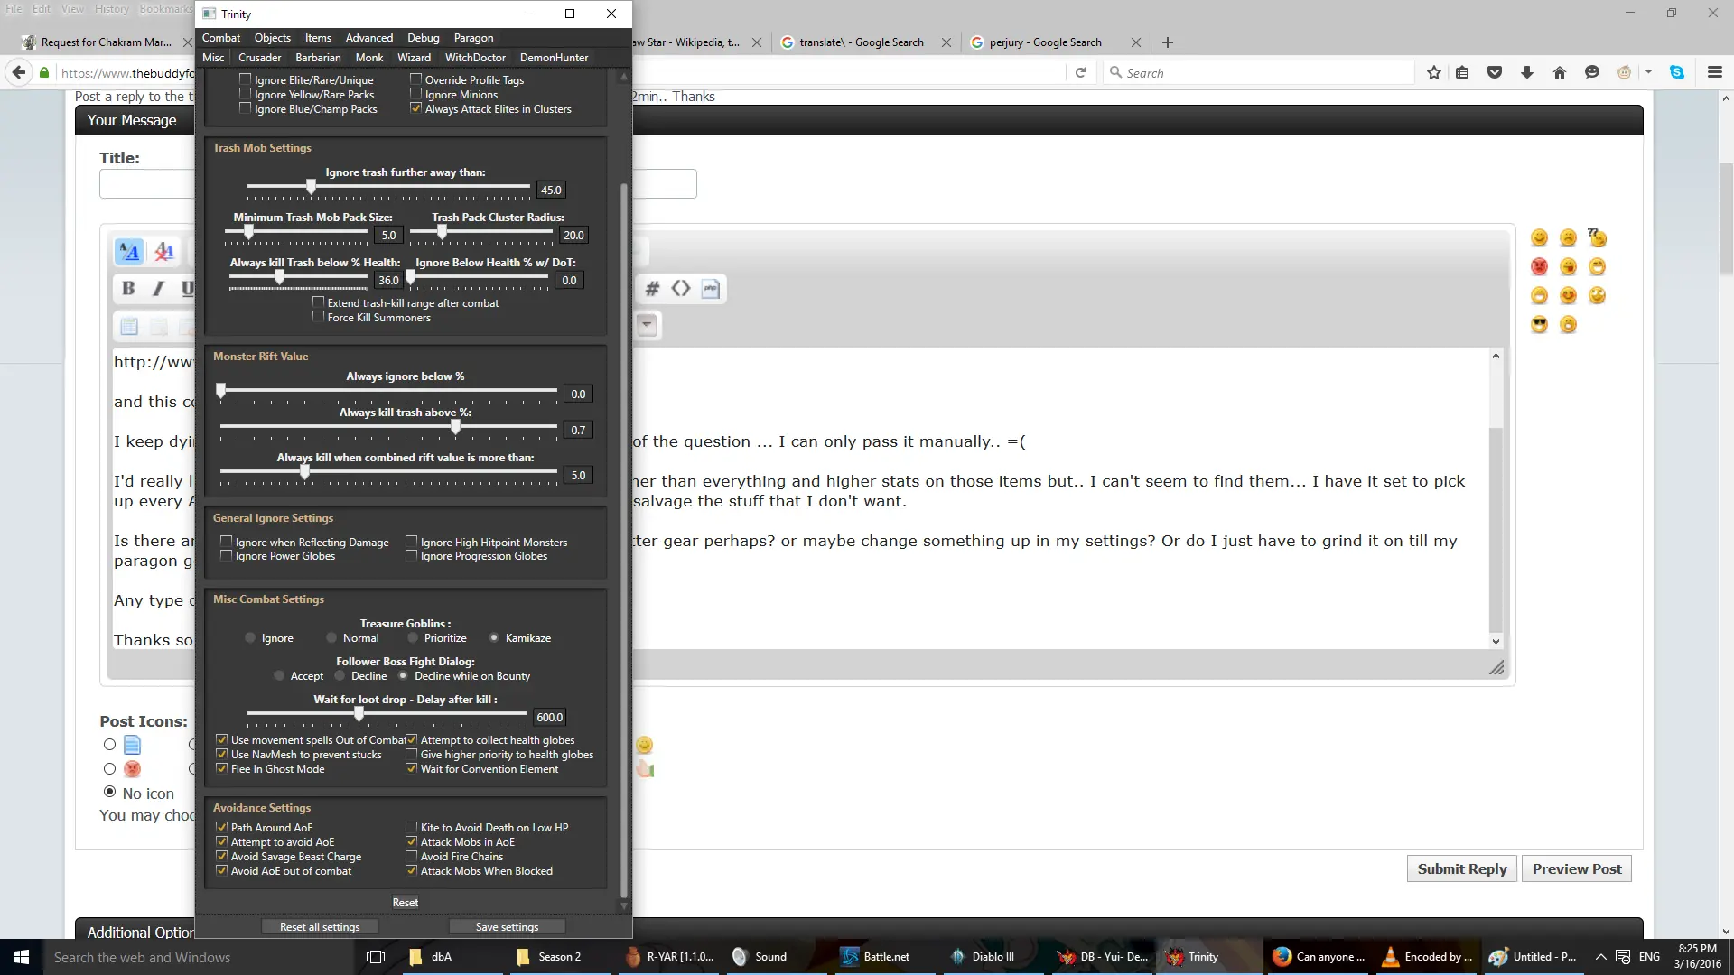Open Battle.net from the taskbar
This screenshot has width=1734, height=975.
point(877,957)
